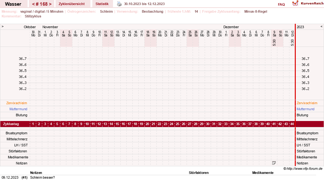Image resolution: width=324 pixels, height=185 pixels.
Task: Click the 5:30 time under 12. Di
Action: [x=292, y=42]
